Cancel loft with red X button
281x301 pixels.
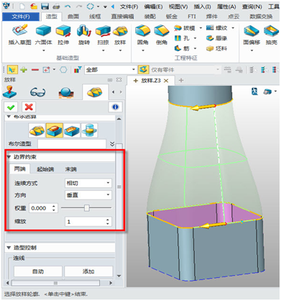click(29, 107)
